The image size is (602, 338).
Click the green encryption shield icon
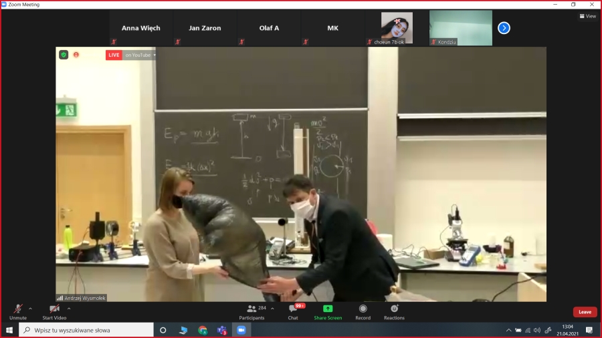(x=64, y=55)
